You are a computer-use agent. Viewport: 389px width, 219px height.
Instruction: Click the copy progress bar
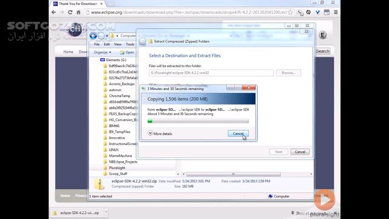click(x=198, y=121)
